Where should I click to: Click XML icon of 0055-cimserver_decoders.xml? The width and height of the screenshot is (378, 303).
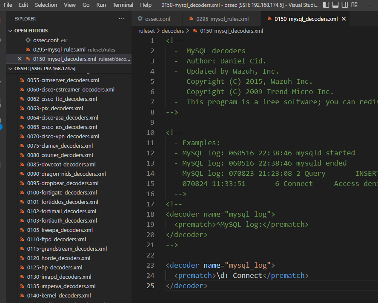tap(22, 80)
